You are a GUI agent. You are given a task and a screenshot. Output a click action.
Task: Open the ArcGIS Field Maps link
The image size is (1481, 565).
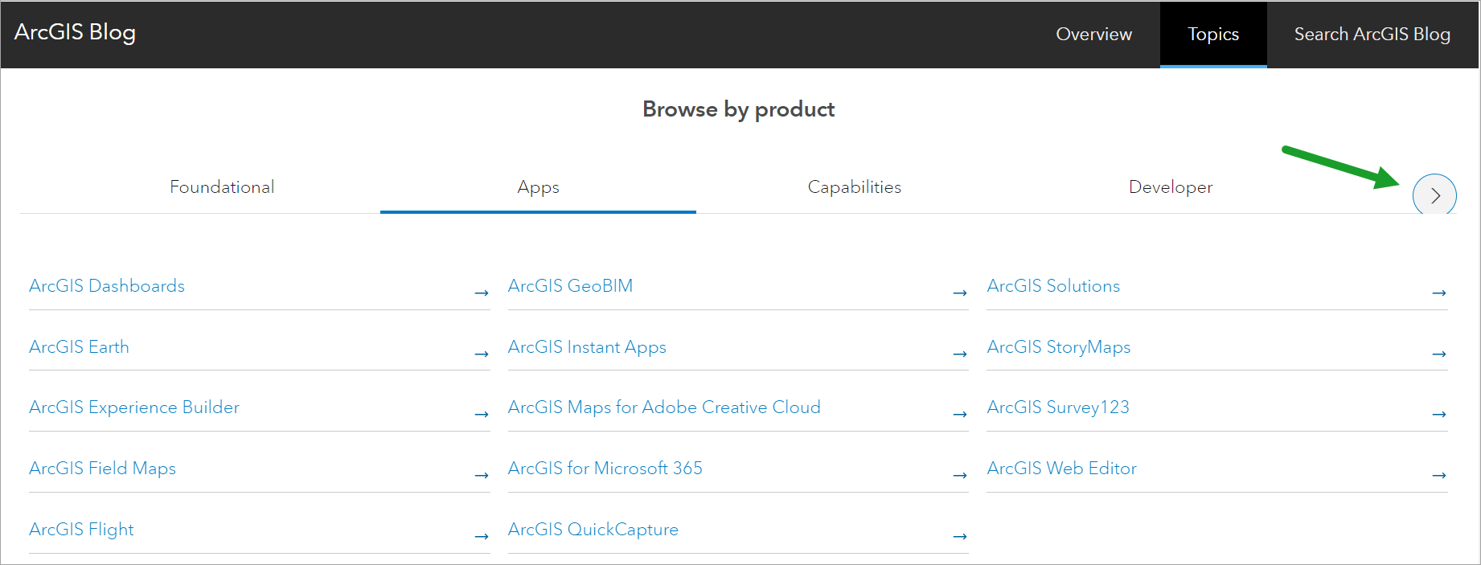pos(102,469)
